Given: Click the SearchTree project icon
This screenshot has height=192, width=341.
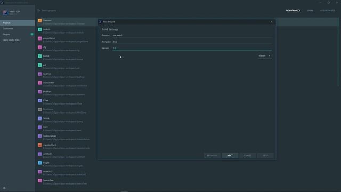Looking at the screenshot, I should pyautogui.click(x=40, y=181).
